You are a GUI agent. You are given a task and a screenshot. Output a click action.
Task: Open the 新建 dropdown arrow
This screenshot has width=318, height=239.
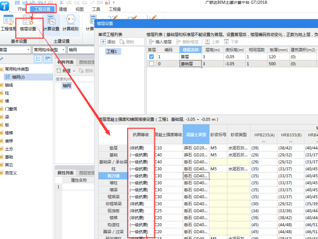point(74,71)
